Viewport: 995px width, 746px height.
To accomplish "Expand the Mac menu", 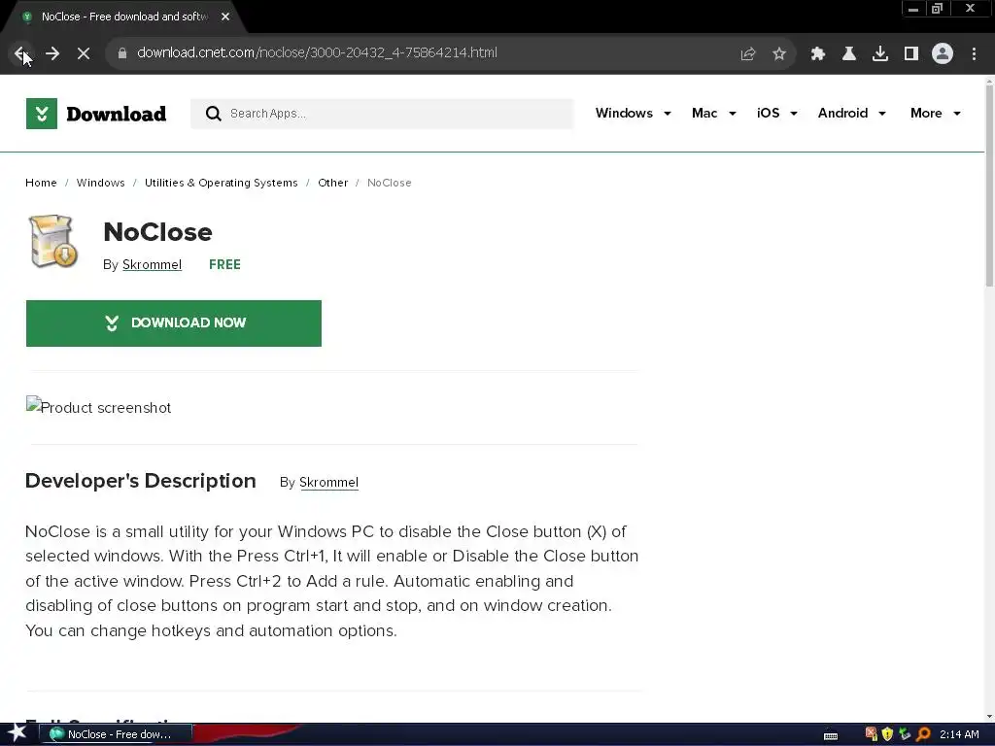I will click(713, 113).
